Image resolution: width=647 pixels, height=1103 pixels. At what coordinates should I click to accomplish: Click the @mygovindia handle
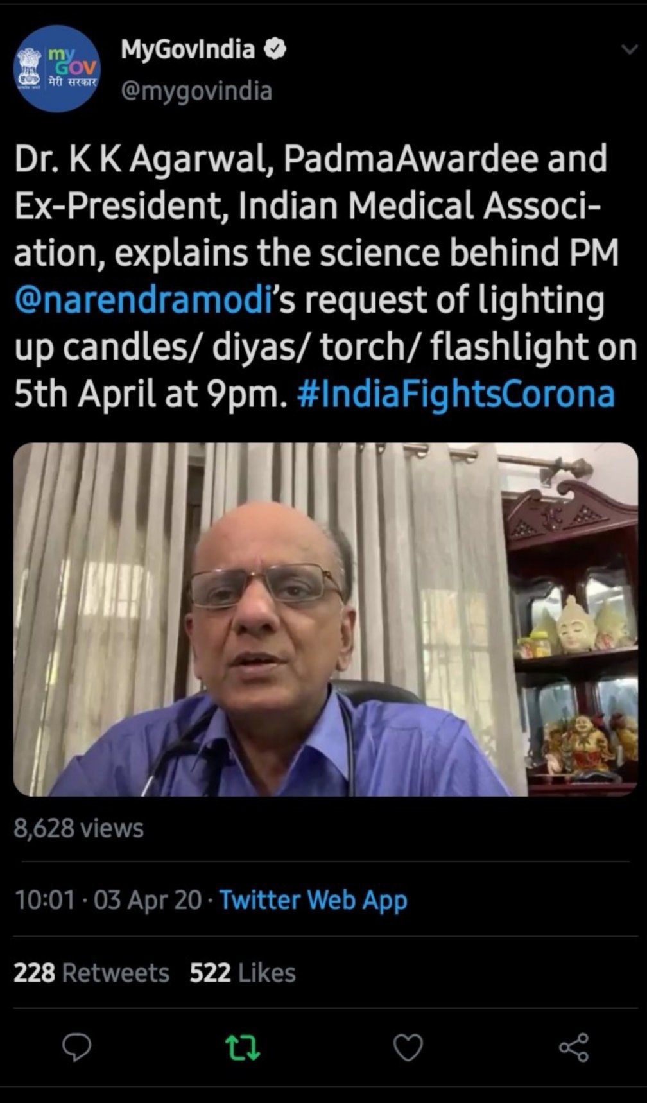pos(196,91)
